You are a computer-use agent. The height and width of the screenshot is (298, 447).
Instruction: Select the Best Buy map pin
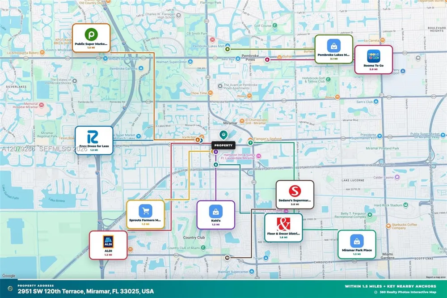click(238, 59)
